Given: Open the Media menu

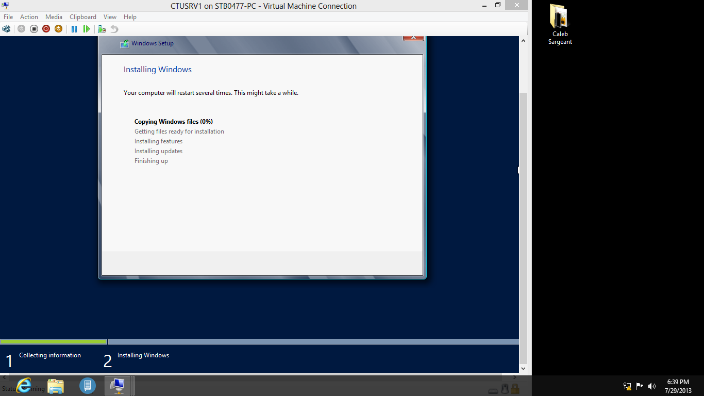Looking at the screenshot, I should [x=54, y=17].
